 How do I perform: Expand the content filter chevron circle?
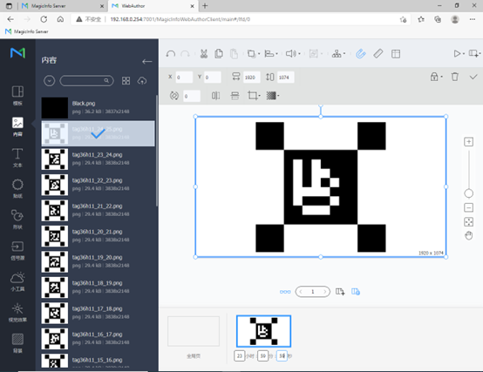tap(50, 81)
